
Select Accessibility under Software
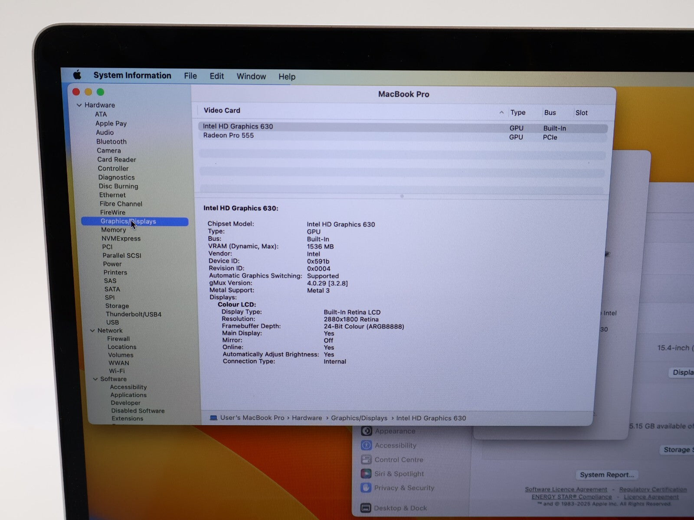[128, 387]
